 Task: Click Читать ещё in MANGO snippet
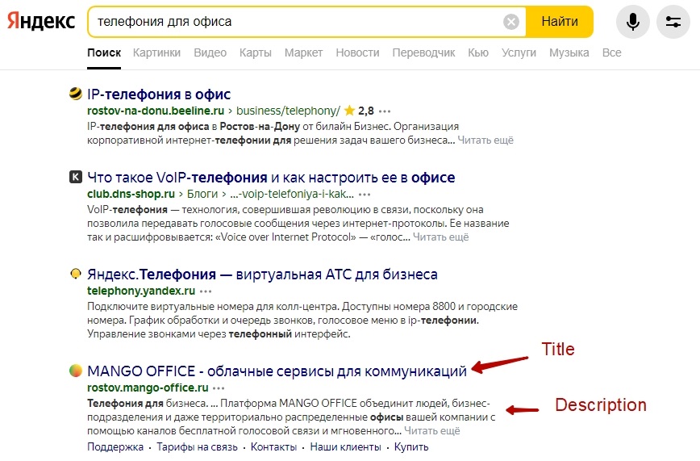432,431
